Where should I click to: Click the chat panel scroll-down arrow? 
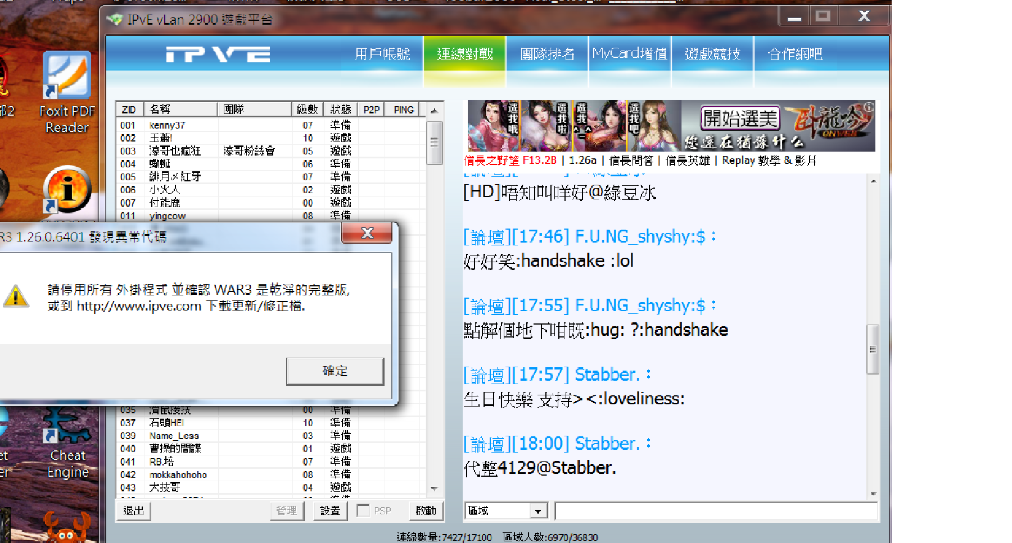873,494
